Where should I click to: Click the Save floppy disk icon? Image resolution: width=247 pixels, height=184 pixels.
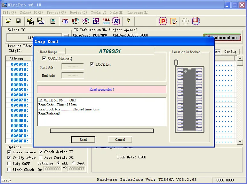pos(18,21)
